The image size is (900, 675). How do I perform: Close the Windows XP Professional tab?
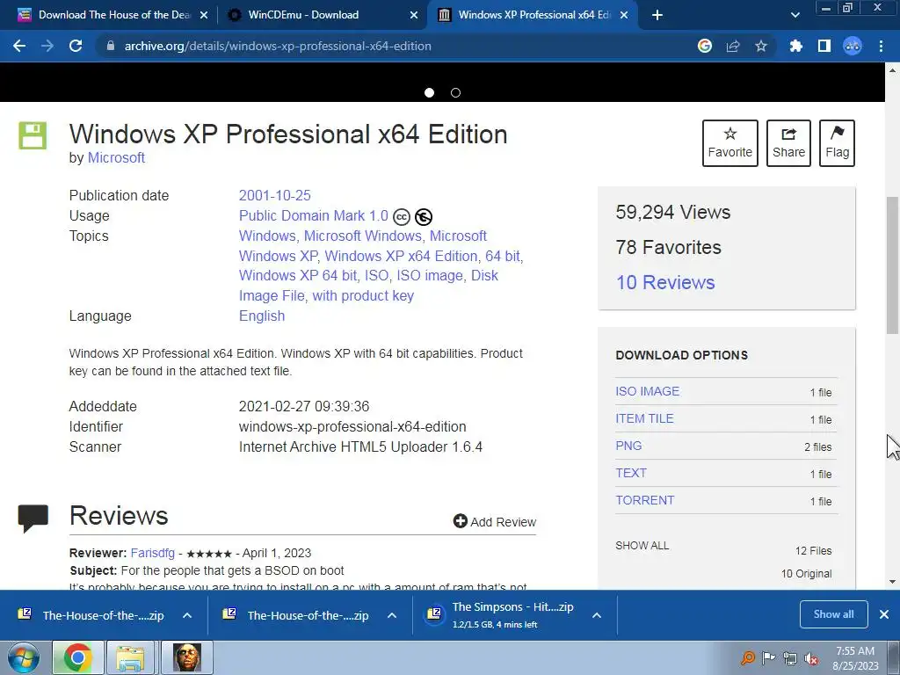[x=625, y=15]
